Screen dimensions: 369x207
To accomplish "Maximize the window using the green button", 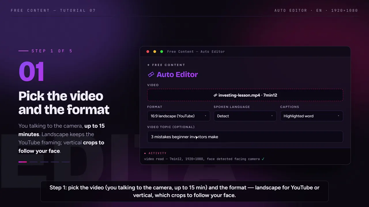I will [162, 51].
